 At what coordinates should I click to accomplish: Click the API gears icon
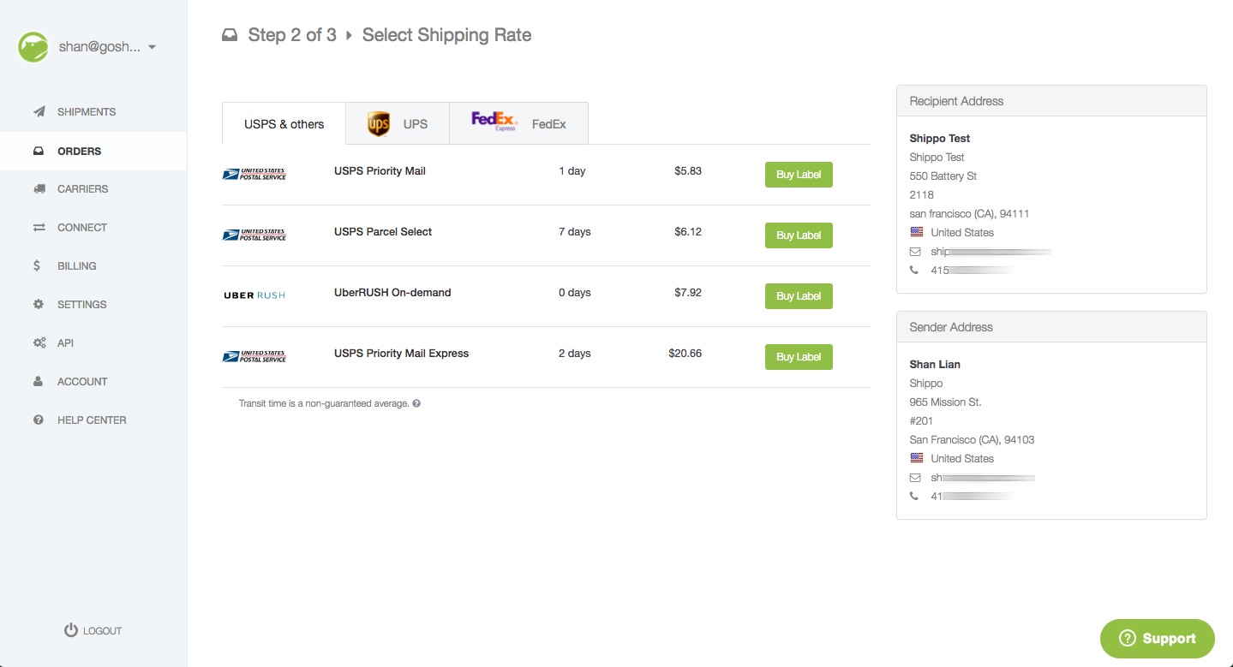pos(39,343)
